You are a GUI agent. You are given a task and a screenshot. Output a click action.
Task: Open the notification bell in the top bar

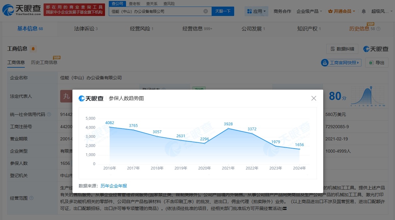pyautogui.click(x=363, y=11)
